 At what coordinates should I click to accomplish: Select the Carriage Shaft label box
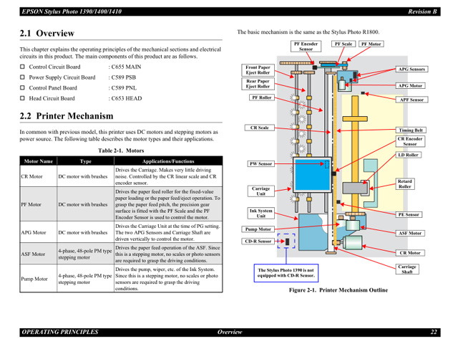coord(407,269)
